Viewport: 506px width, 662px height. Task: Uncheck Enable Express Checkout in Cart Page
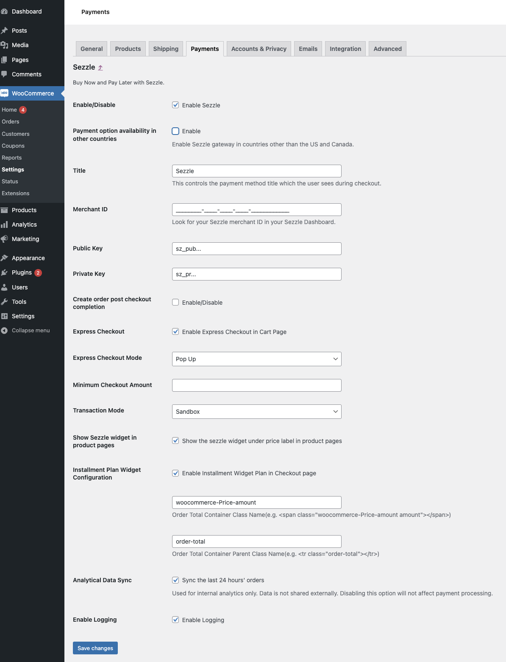pos(175,331)
